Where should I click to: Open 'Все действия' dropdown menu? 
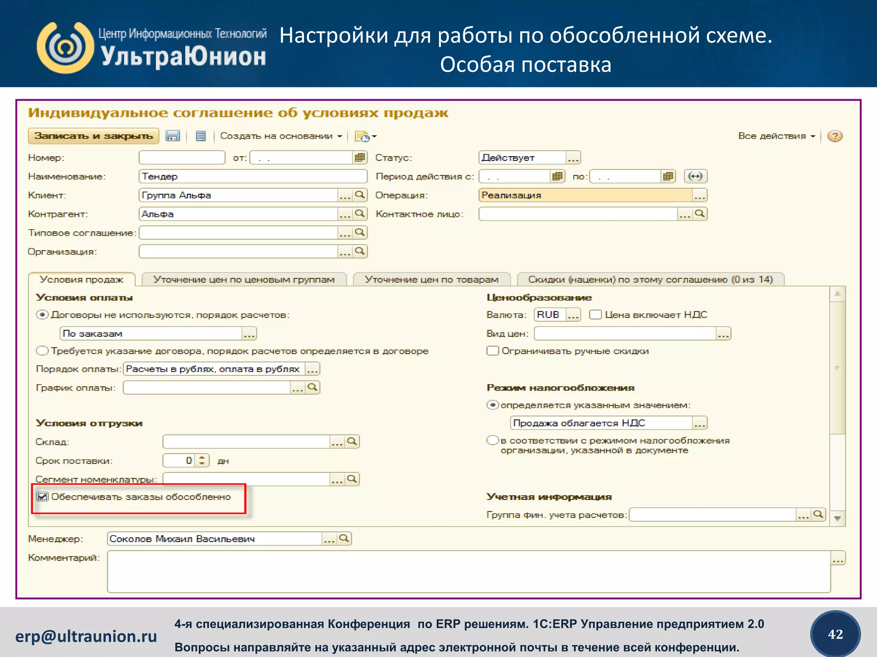[x=776, y=136]
